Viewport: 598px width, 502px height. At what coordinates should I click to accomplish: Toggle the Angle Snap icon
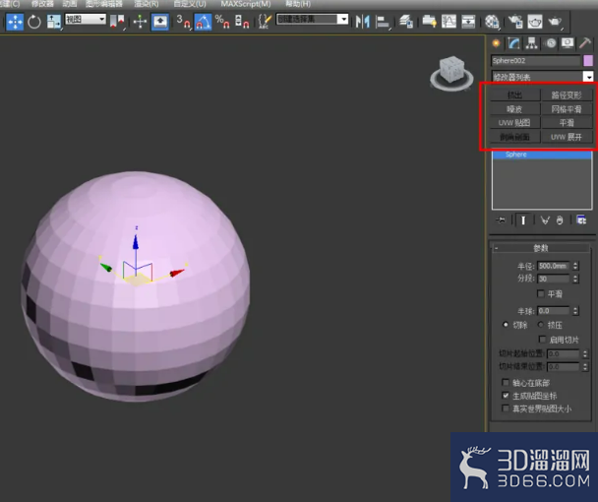coord(203,22)
